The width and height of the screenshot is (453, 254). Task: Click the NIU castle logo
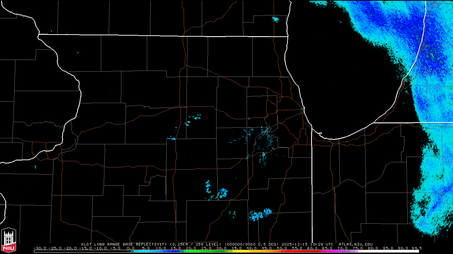[x=8, y=241]
